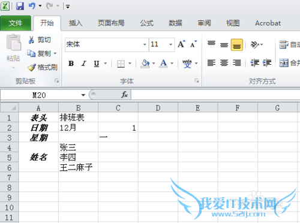Switch to the 审阅 (Review) tab
The width and height of the screenshot is (300, 223).
tap(204, 23)
